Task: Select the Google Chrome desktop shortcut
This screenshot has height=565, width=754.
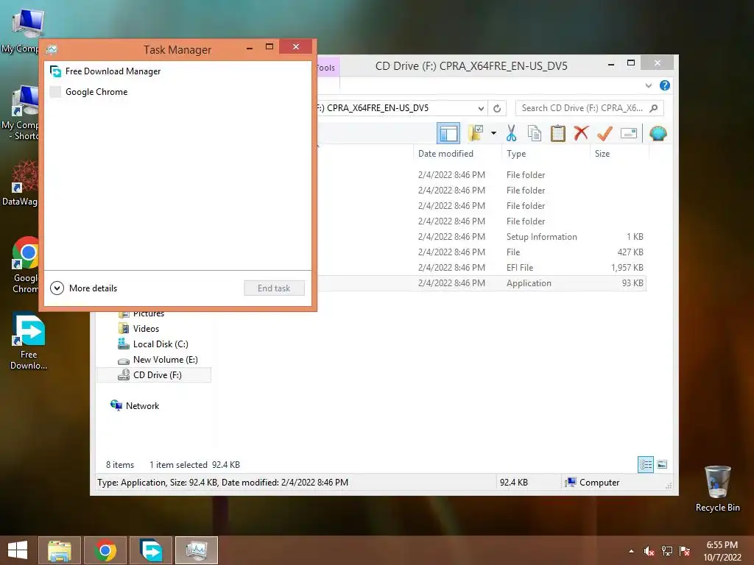Action: click(x=24, y=265)
